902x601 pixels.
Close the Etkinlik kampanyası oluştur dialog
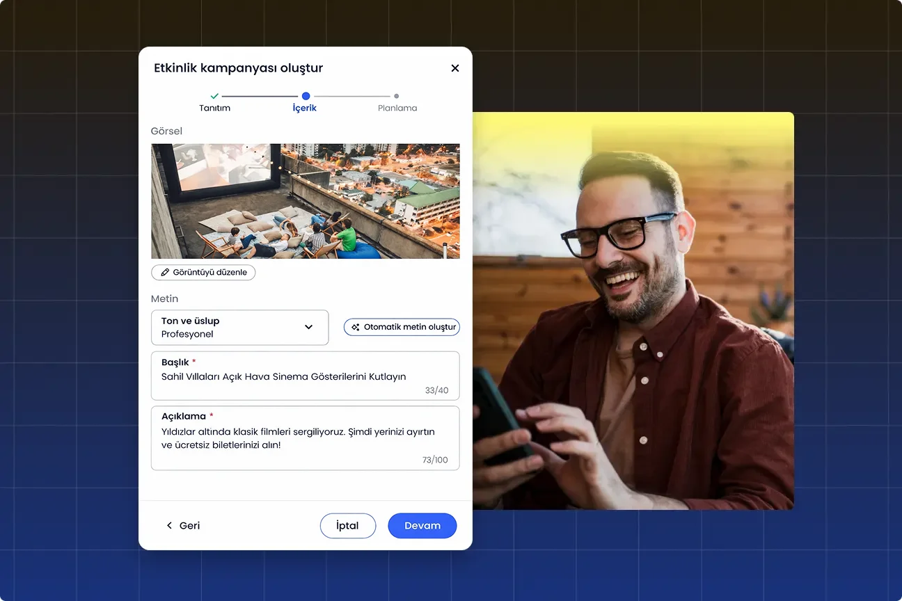pos(455,68)
